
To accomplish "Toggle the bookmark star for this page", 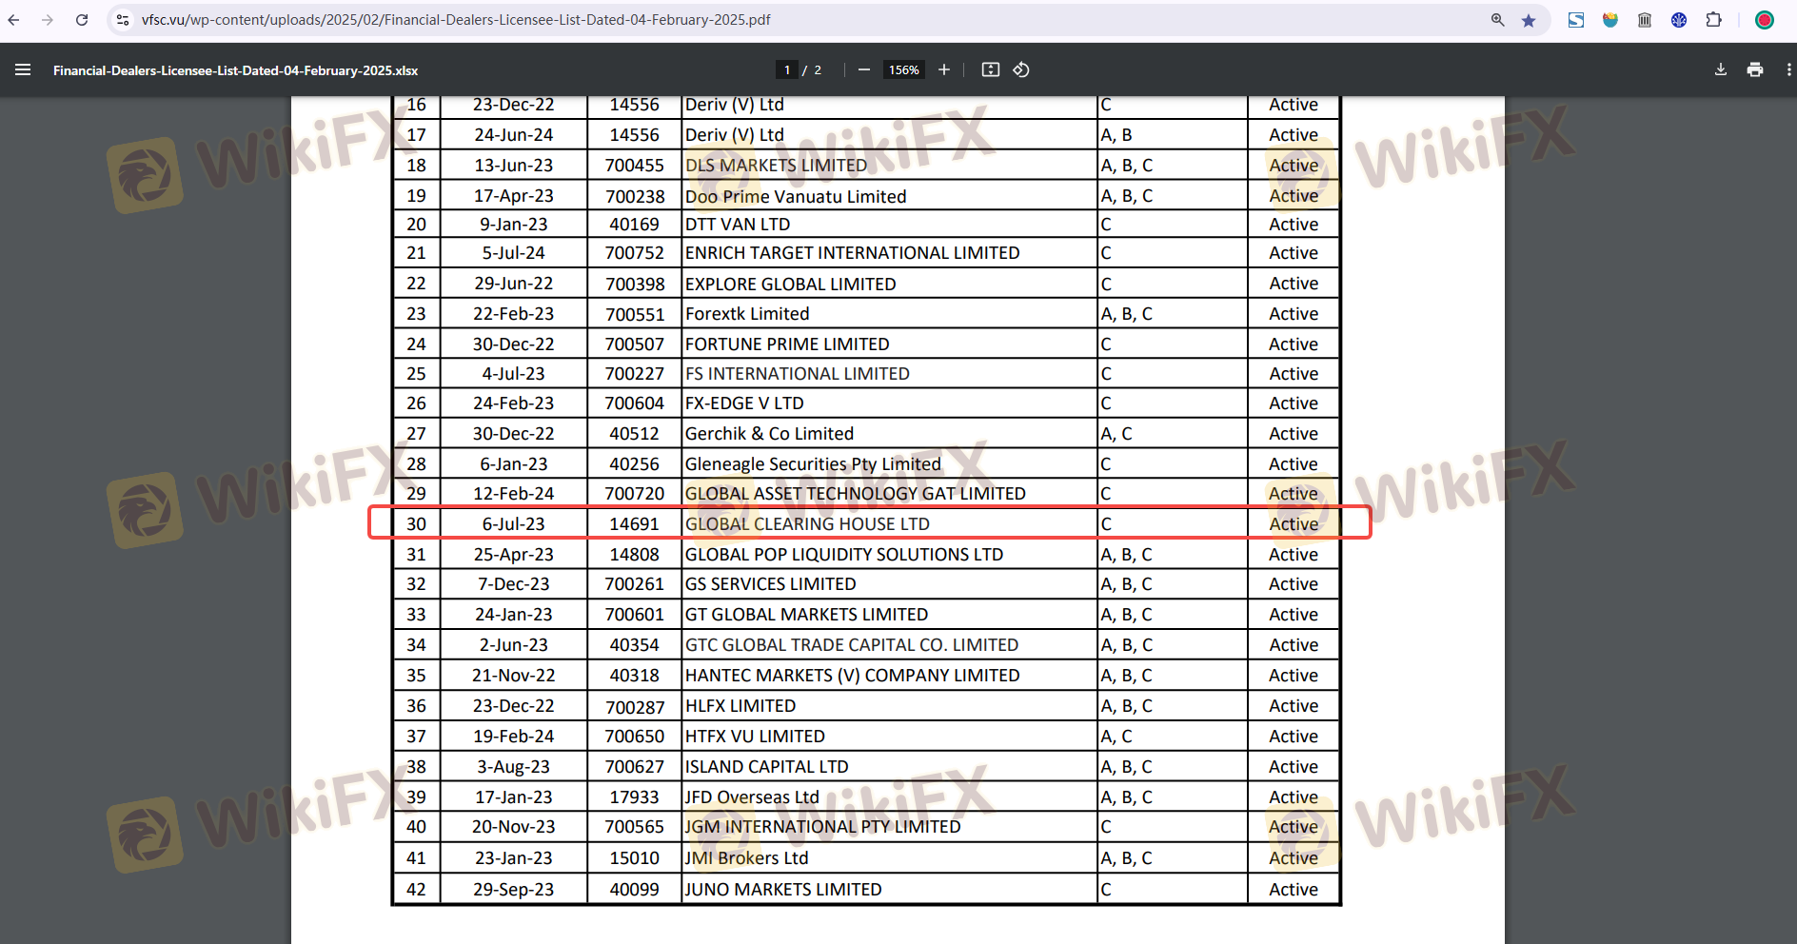I will [1529, 20].
